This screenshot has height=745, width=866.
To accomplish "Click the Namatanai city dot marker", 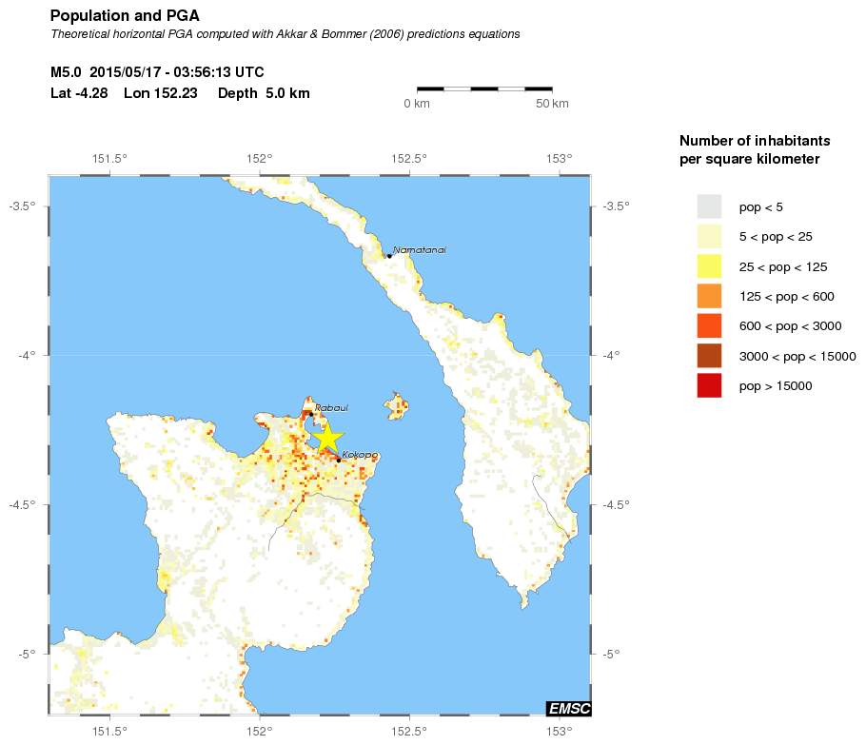I will pos(389,256).
